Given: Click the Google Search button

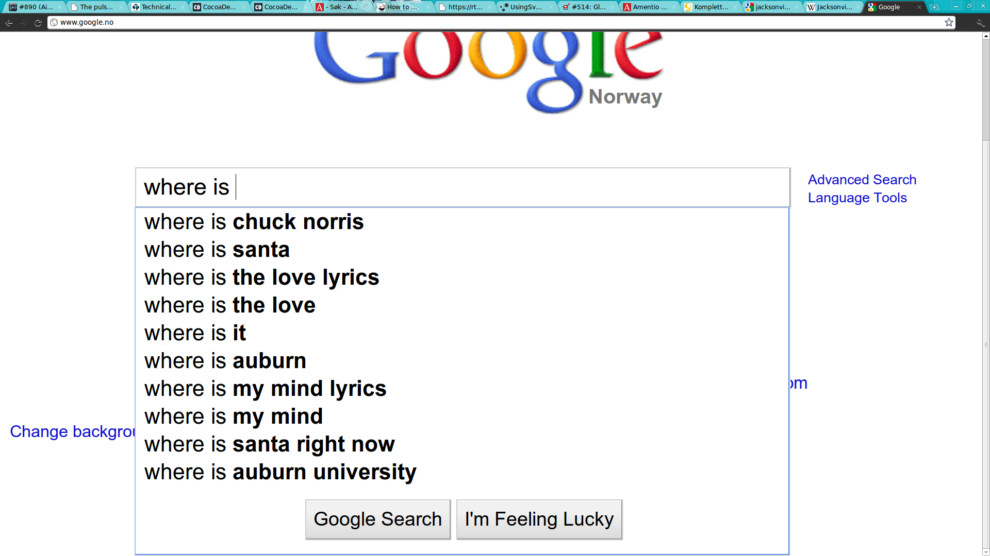Looking at the screenshot, I should [378, 519].
